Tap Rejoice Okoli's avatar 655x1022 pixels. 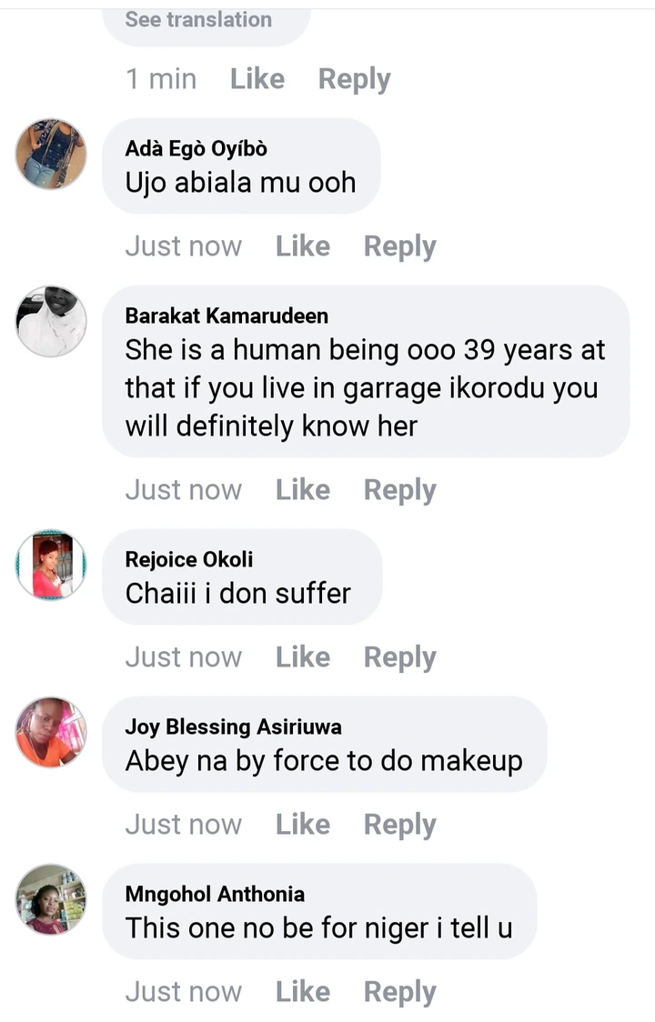[51, 565]
